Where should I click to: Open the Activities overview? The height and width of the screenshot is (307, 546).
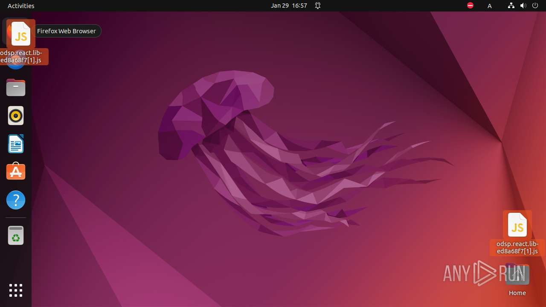(21, 6)
